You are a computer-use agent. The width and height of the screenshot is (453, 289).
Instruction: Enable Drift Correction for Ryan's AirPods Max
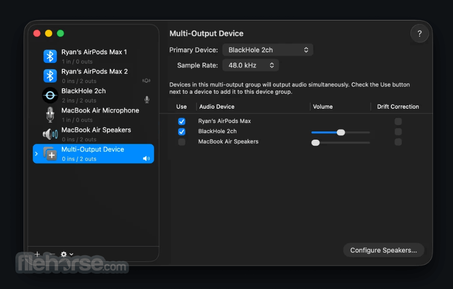coord(398,121)
